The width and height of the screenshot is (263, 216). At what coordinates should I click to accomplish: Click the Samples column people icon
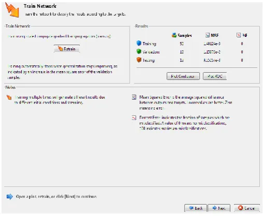tap(174, 35)
